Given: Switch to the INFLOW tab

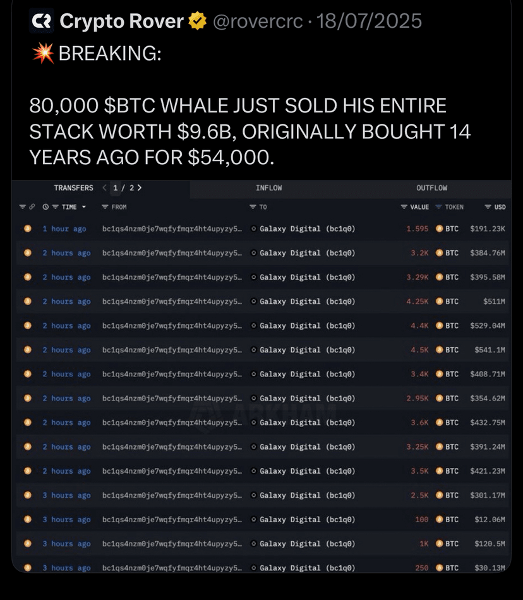Looking at the screenshot, I should point(269,188).
